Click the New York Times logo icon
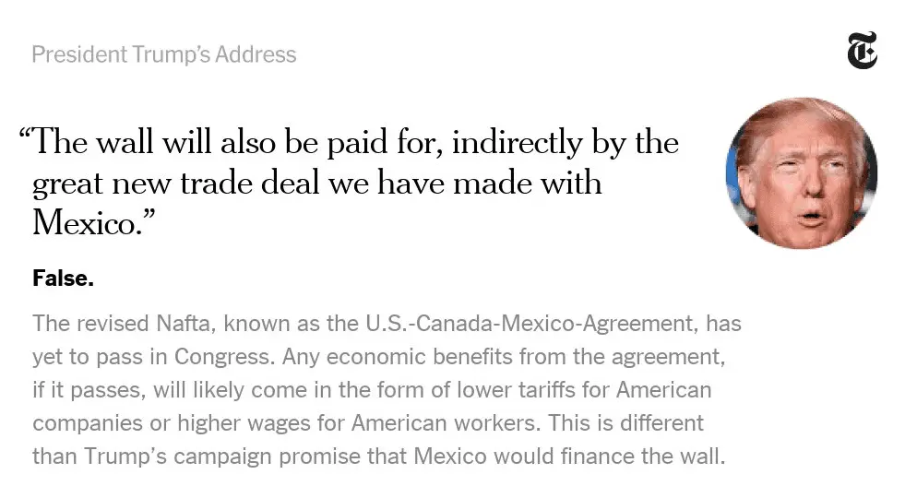Image resolution: width=905 pixels, height=498 pixels. [x=862, y=51]
